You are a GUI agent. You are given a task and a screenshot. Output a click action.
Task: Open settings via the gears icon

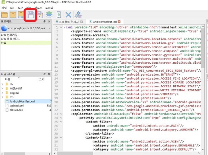coord(78,15)
